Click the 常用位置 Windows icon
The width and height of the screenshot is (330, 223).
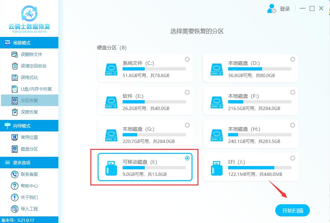tap(15, 137)
